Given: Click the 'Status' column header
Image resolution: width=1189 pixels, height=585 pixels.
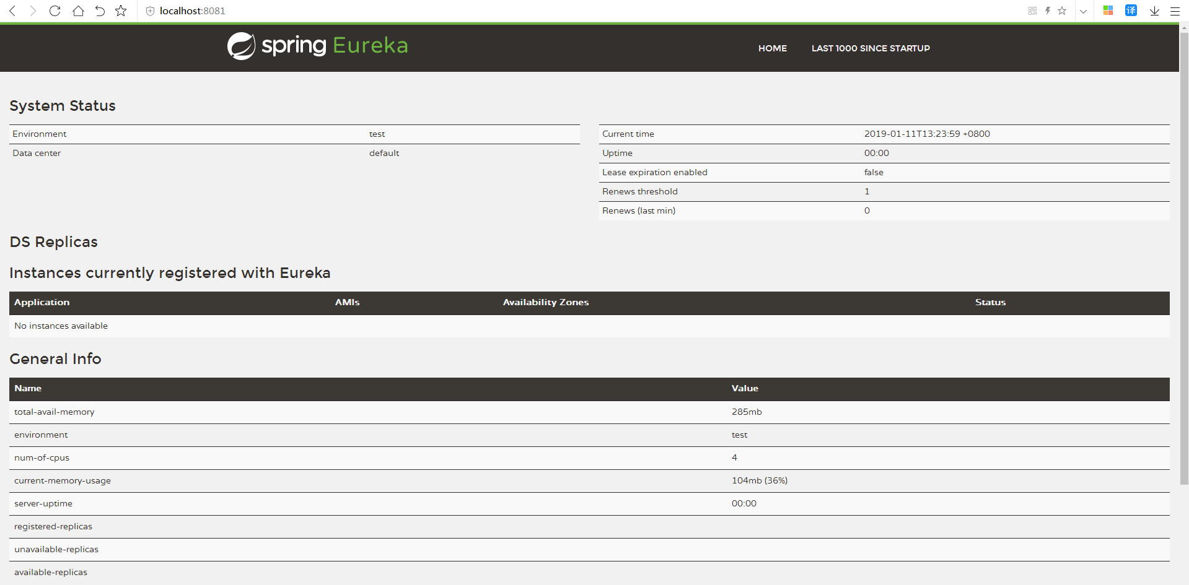Looking at the screenshot, I should coord(990,302).
